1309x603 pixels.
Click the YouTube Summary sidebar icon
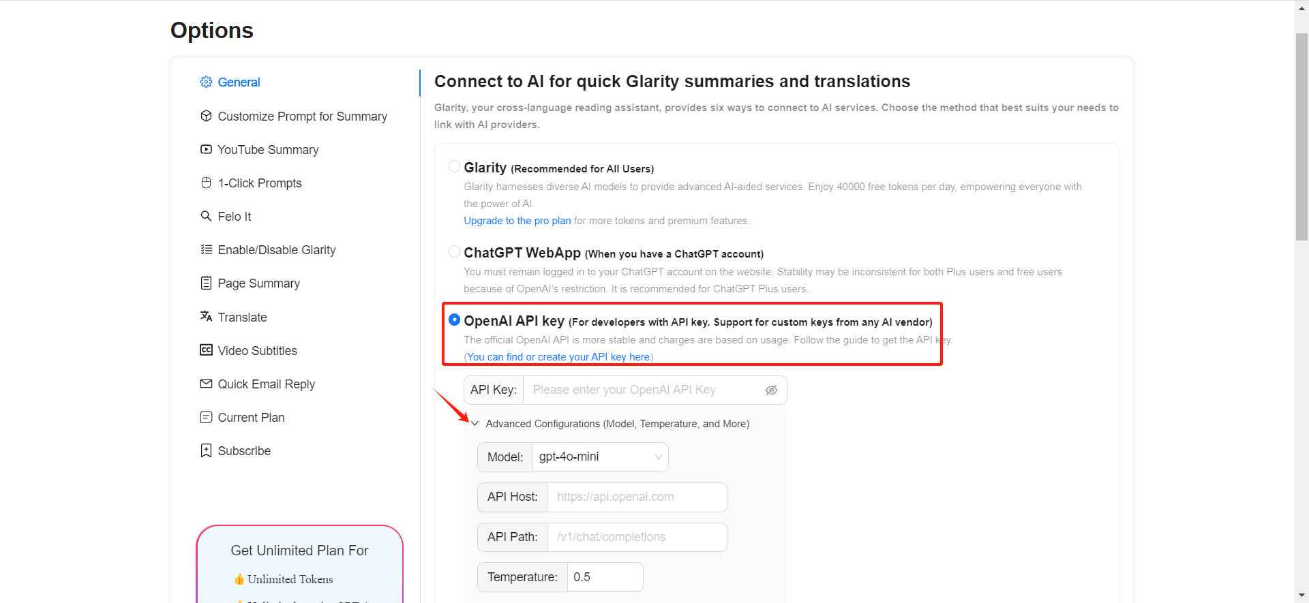point(206,149)
